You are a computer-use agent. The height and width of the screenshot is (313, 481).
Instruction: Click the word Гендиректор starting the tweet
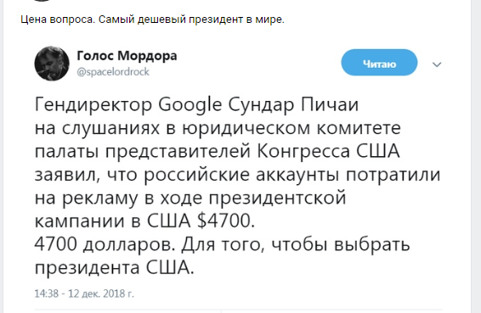tap(93, 104)
